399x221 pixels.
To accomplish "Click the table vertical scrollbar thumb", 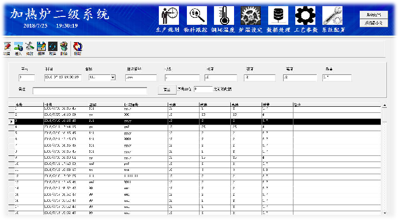I will [385, 115].
